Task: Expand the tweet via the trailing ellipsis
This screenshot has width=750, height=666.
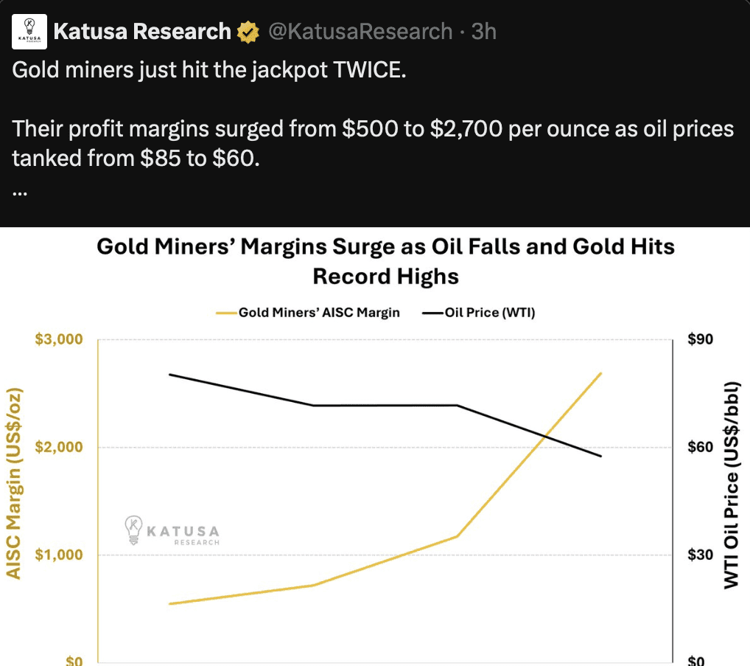Action: coord(21,192)
